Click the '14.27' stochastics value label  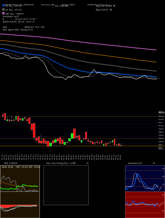coord(160,189)
